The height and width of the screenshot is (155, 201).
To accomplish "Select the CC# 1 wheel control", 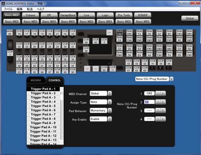I will [10, 53].
